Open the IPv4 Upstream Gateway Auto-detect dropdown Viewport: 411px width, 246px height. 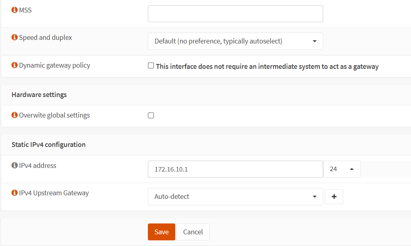click(235, 197)
